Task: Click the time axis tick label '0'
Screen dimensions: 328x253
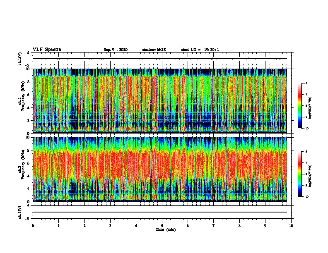Action: [33, 226]
